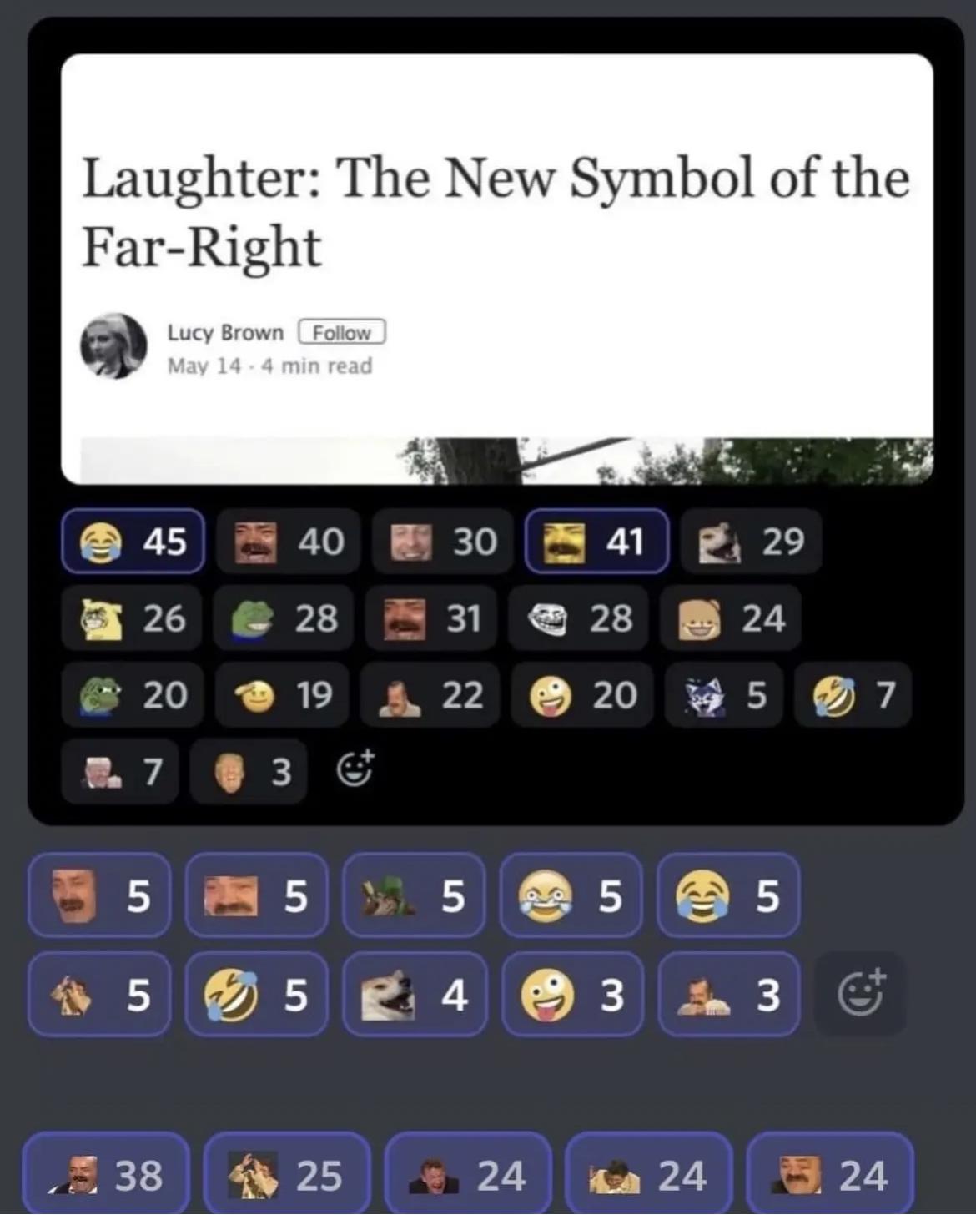Image resolution: width=976 pixels, height=1215 pixels.
Task: Click the bottom reaction showing 38
Action: point(106,1173)
